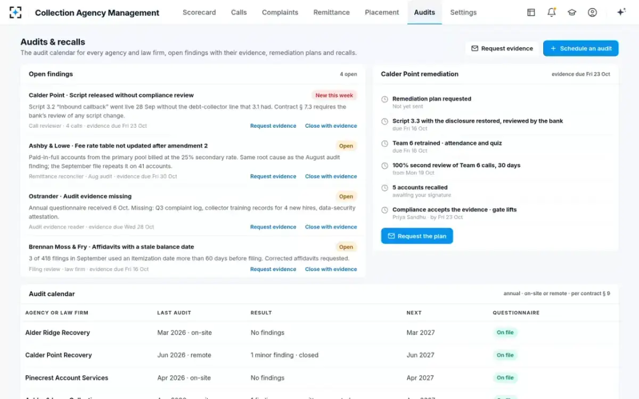Image resolution: width=639 pixels, height=399 pixels.
Task: Click On file badge for Calder Point Recovery
Action: click(505, 355)
